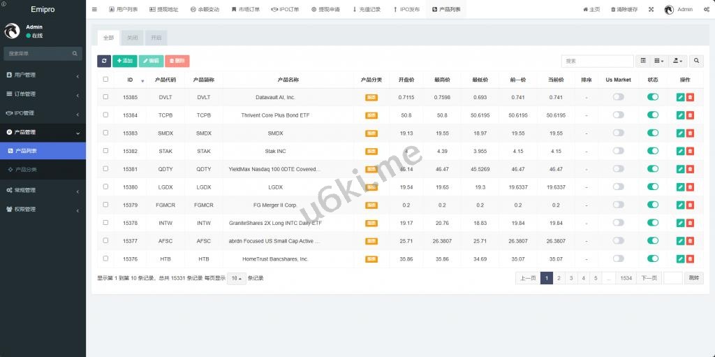715x357 pixels.
Task: Edit the DVLT product row
Action: point(681,97)
